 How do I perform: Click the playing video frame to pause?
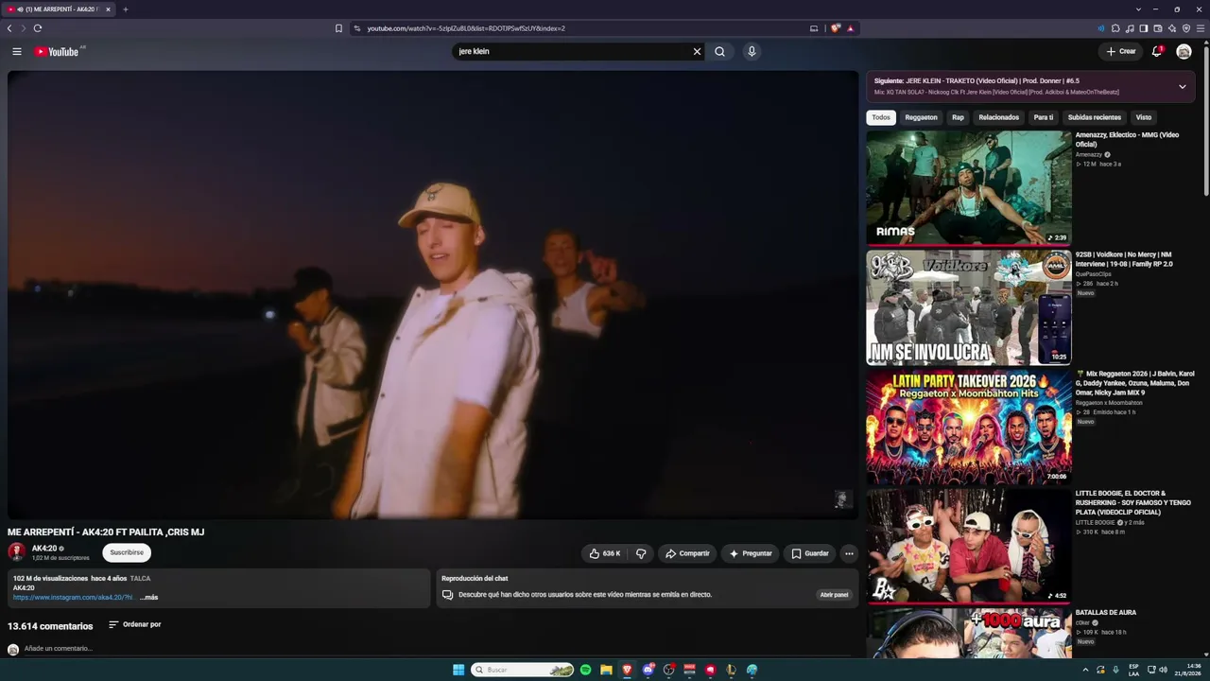tap(433, 294)
